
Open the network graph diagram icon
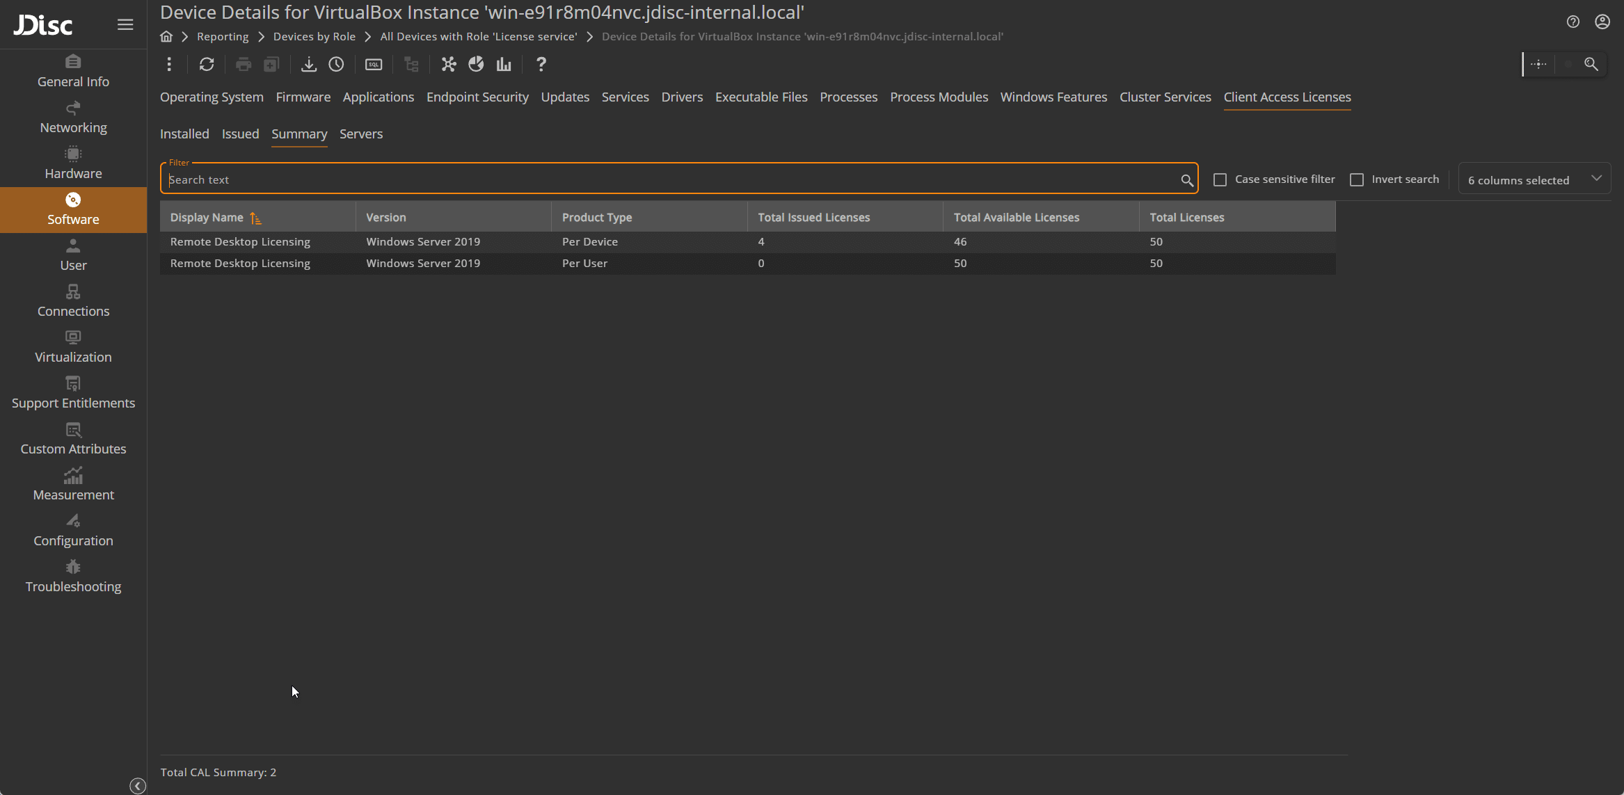coord(449,65)
